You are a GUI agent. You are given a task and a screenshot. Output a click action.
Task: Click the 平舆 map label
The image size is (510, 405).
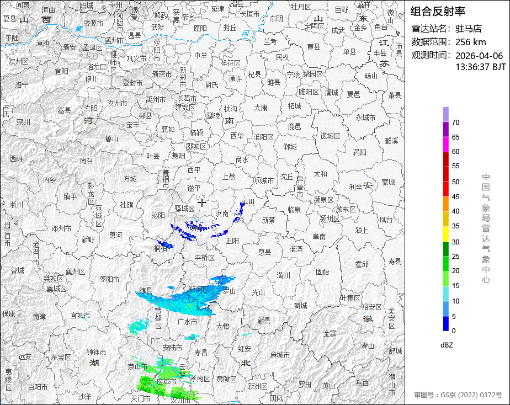248,202
